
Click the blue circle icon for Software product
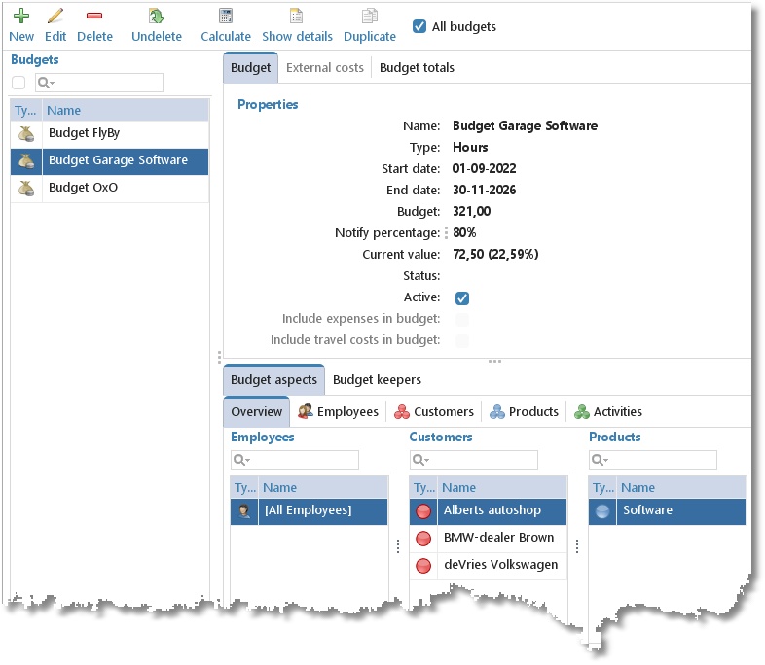(x=602, y=511)
